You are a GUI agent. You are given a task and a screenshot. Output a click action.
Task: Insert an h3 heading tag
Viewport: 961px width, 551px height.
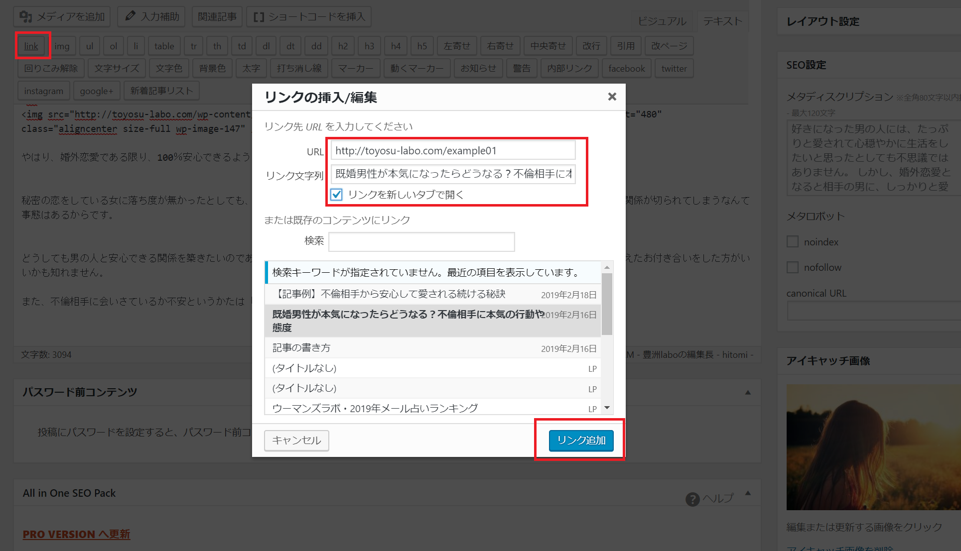pyautogui.click(x=369, y=46)
